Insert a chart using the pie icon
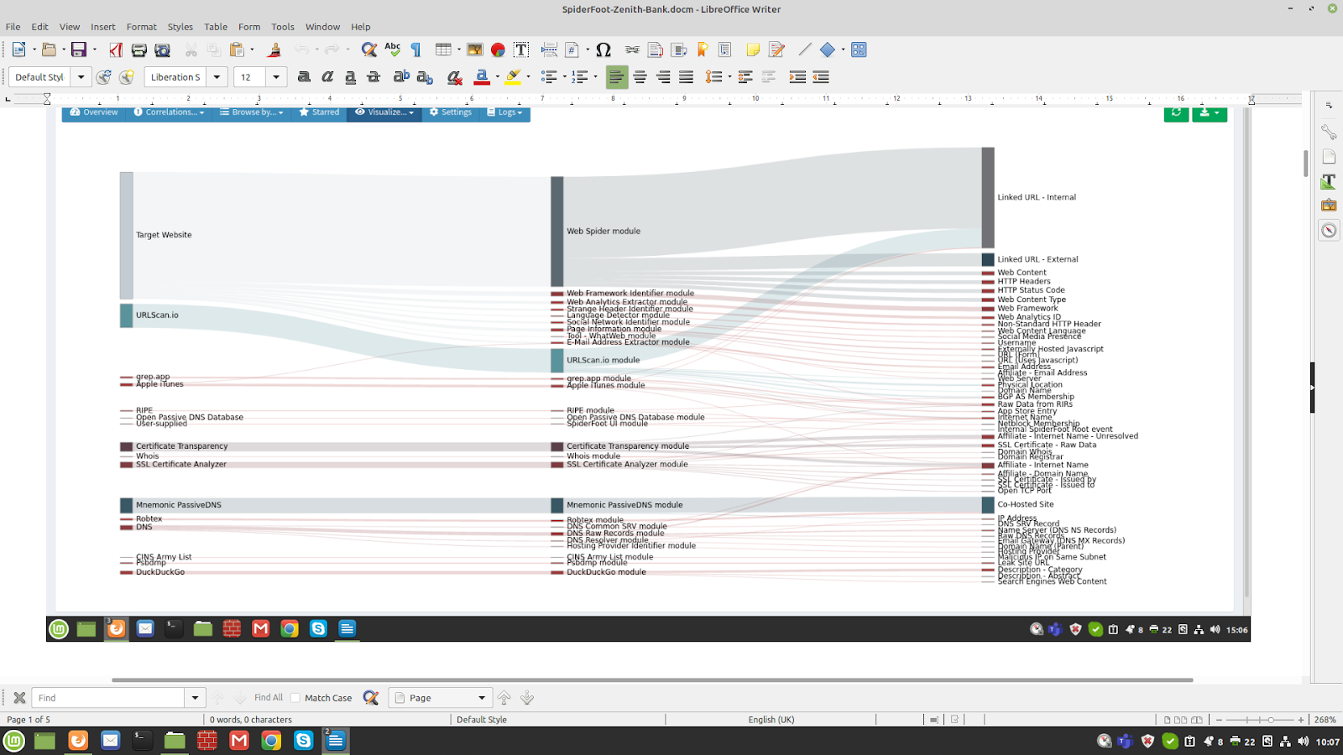This screenshot has width=1343, height=755. pyautogui.click(x=498, y=49)
